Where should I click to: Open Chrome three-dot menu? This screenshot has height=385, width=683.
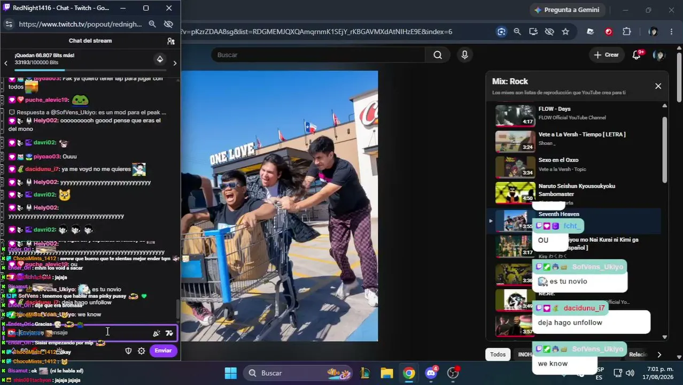tap(671, 32)
